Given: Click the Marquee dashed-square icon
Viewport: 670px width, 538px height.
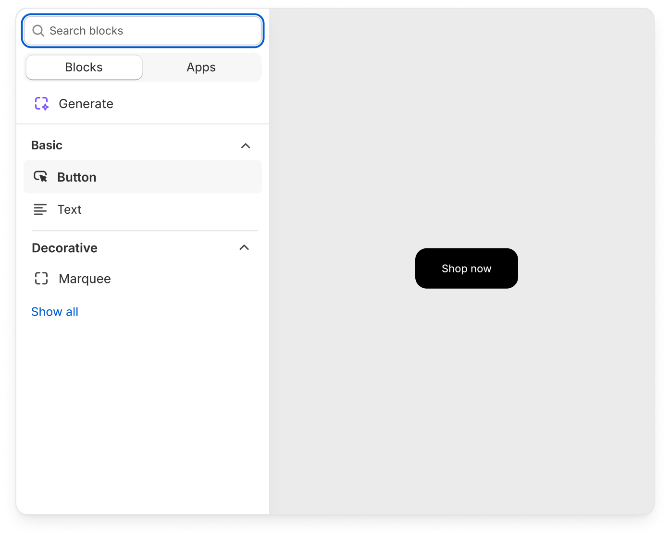Looking at the screenshot, I should pyautogui.click(x=41, y=279).
